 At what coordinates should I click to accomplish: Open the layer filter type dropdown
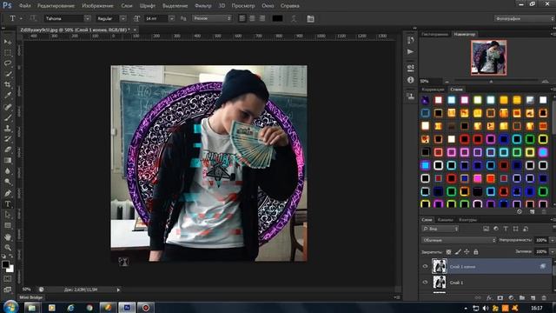(440, 229)
